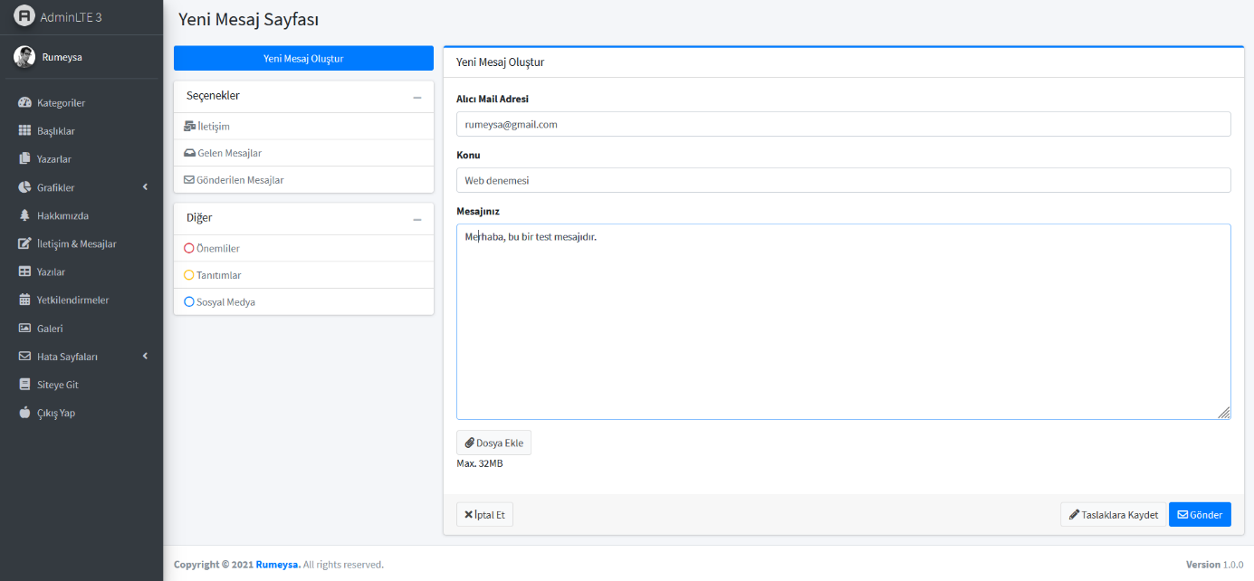
Task: Click the Gönderilen Mesajlar envelope icon
Action: (187, 180)
